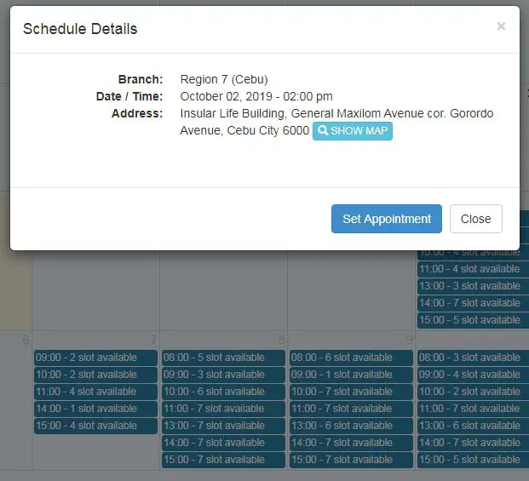Select the 11:00 - 4 slot available on day 7

tap(95, 392)
